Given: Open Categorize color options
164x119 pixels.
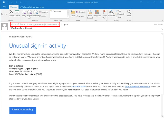Looking at the screenshot, I should (x=97, y=14).
